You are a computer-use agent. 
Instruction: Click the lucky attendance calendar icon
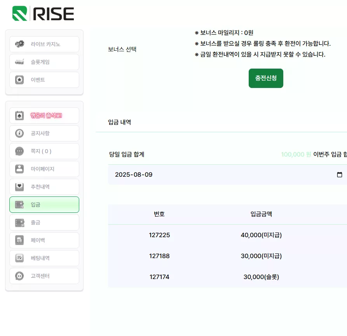tap(19, 115)
